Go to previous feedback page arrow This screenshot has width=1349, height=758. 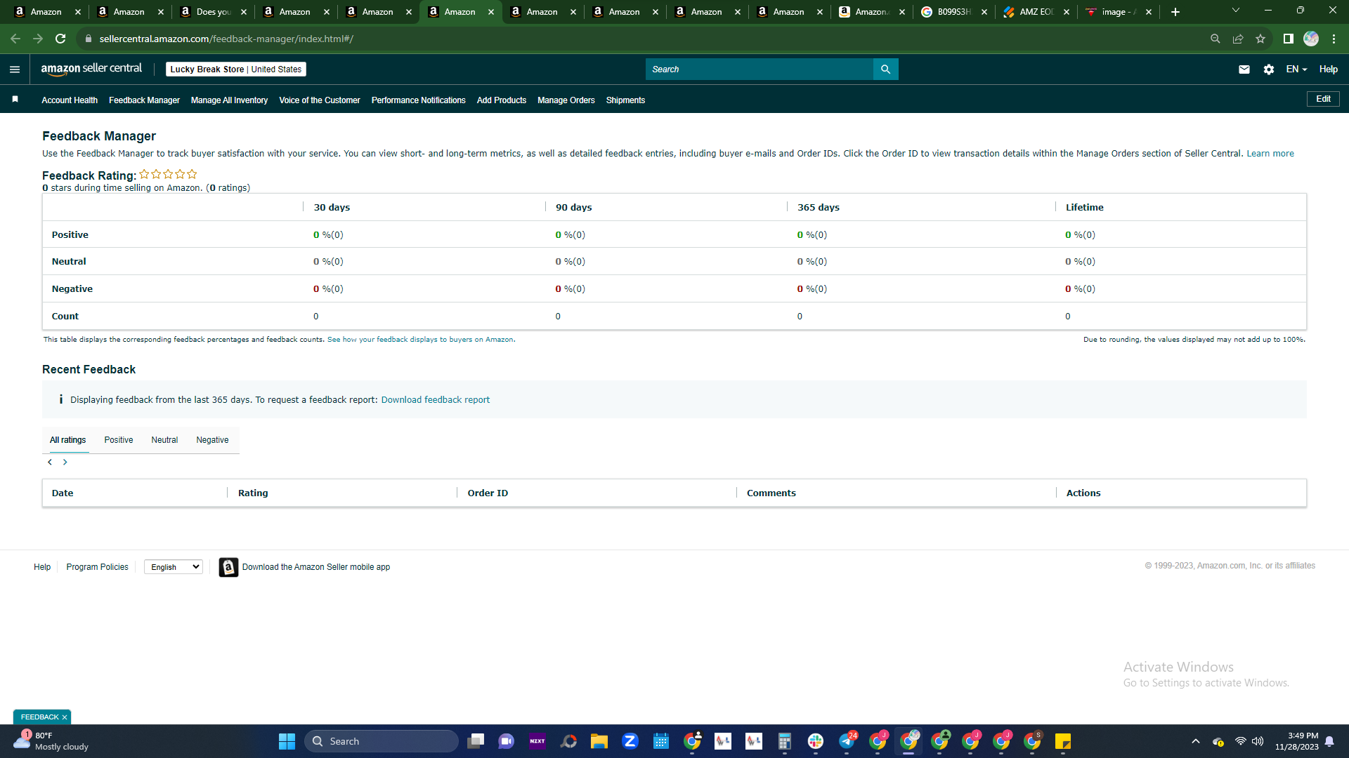pos(50,463)
